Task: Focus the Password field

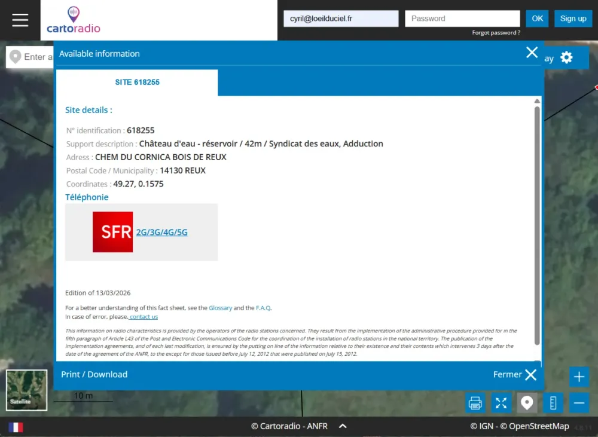Action: click(462, 19)
